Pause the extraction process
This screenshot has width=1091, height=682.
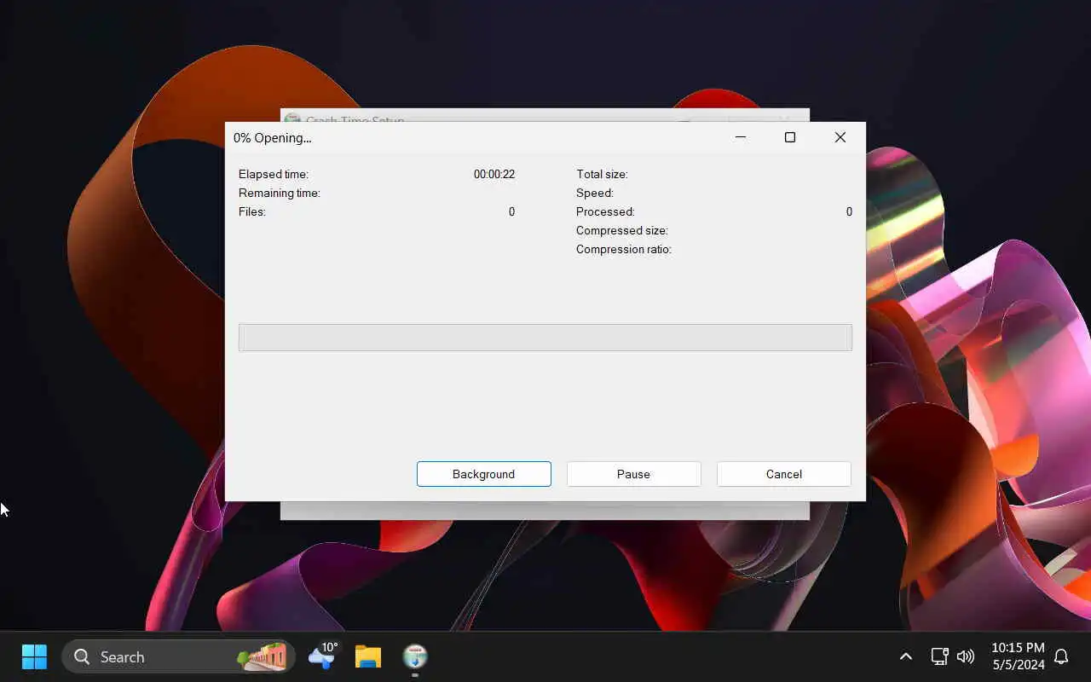coord(633,474)
